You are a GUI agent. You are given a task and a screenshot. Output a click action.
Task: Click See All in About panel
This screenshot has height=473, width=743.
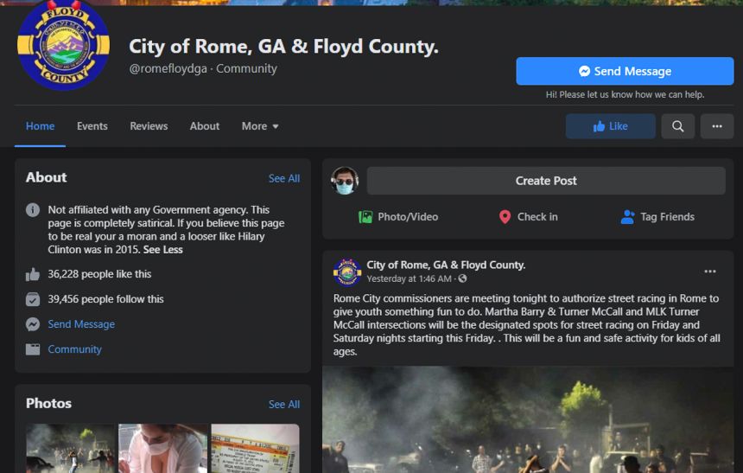(x=284, y=178)
